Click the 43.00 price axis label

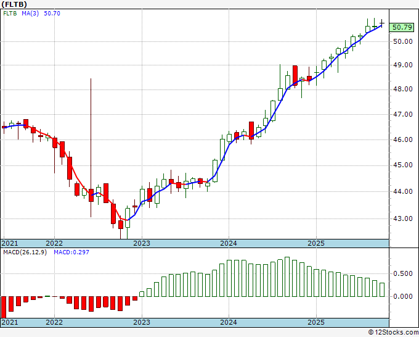tap(402, 218)
